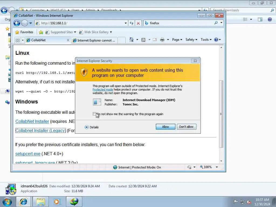Image resolution: width=276 pixels, height=207 pixels.
Task: Toggle preview pane icon in Explorer window
Action: click(260, 19)
